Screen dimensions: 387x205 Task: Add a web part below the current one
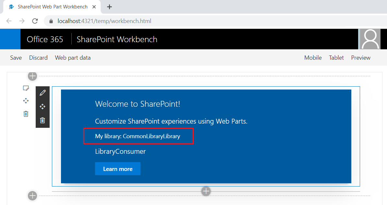click(206, 191)
